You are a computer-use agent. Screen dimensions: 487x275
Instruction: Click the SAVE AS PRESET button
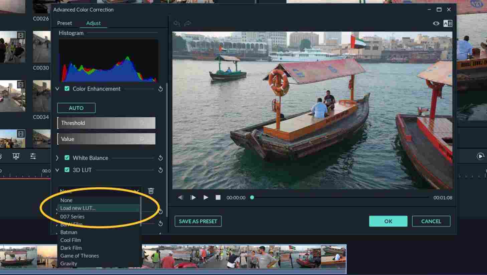tap(198, 221)
